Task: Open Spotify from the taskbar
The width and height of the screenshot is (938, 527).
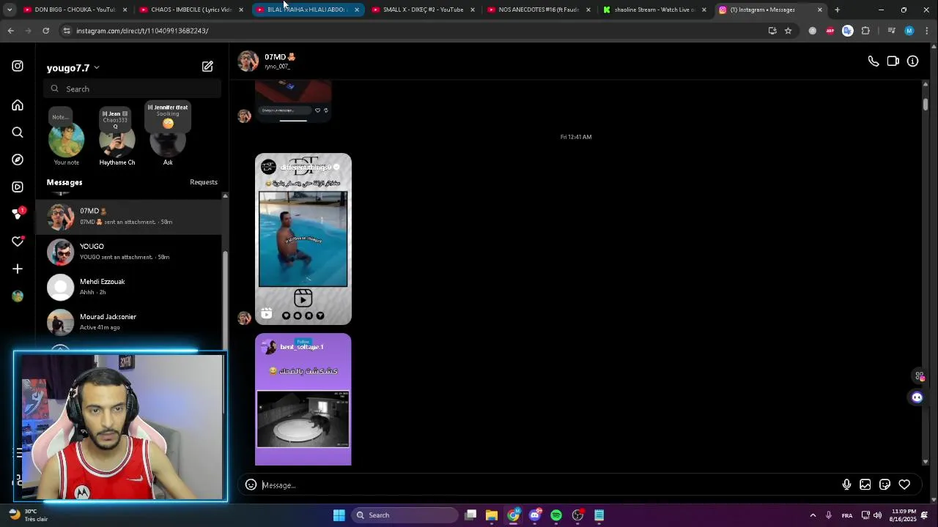Action: tap(556, 515)
